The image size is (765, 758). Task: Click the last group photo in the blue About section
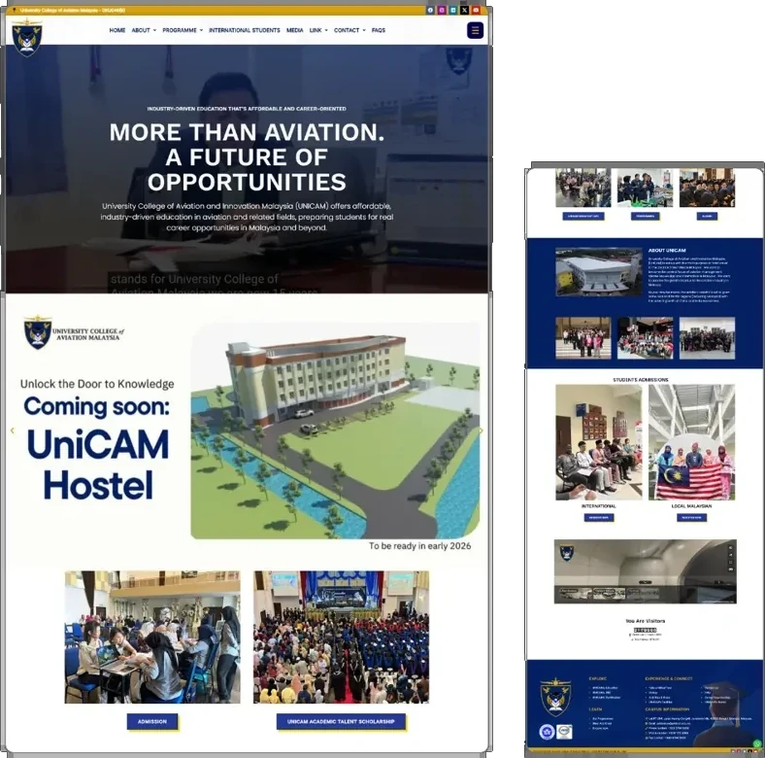pos(707,338)
